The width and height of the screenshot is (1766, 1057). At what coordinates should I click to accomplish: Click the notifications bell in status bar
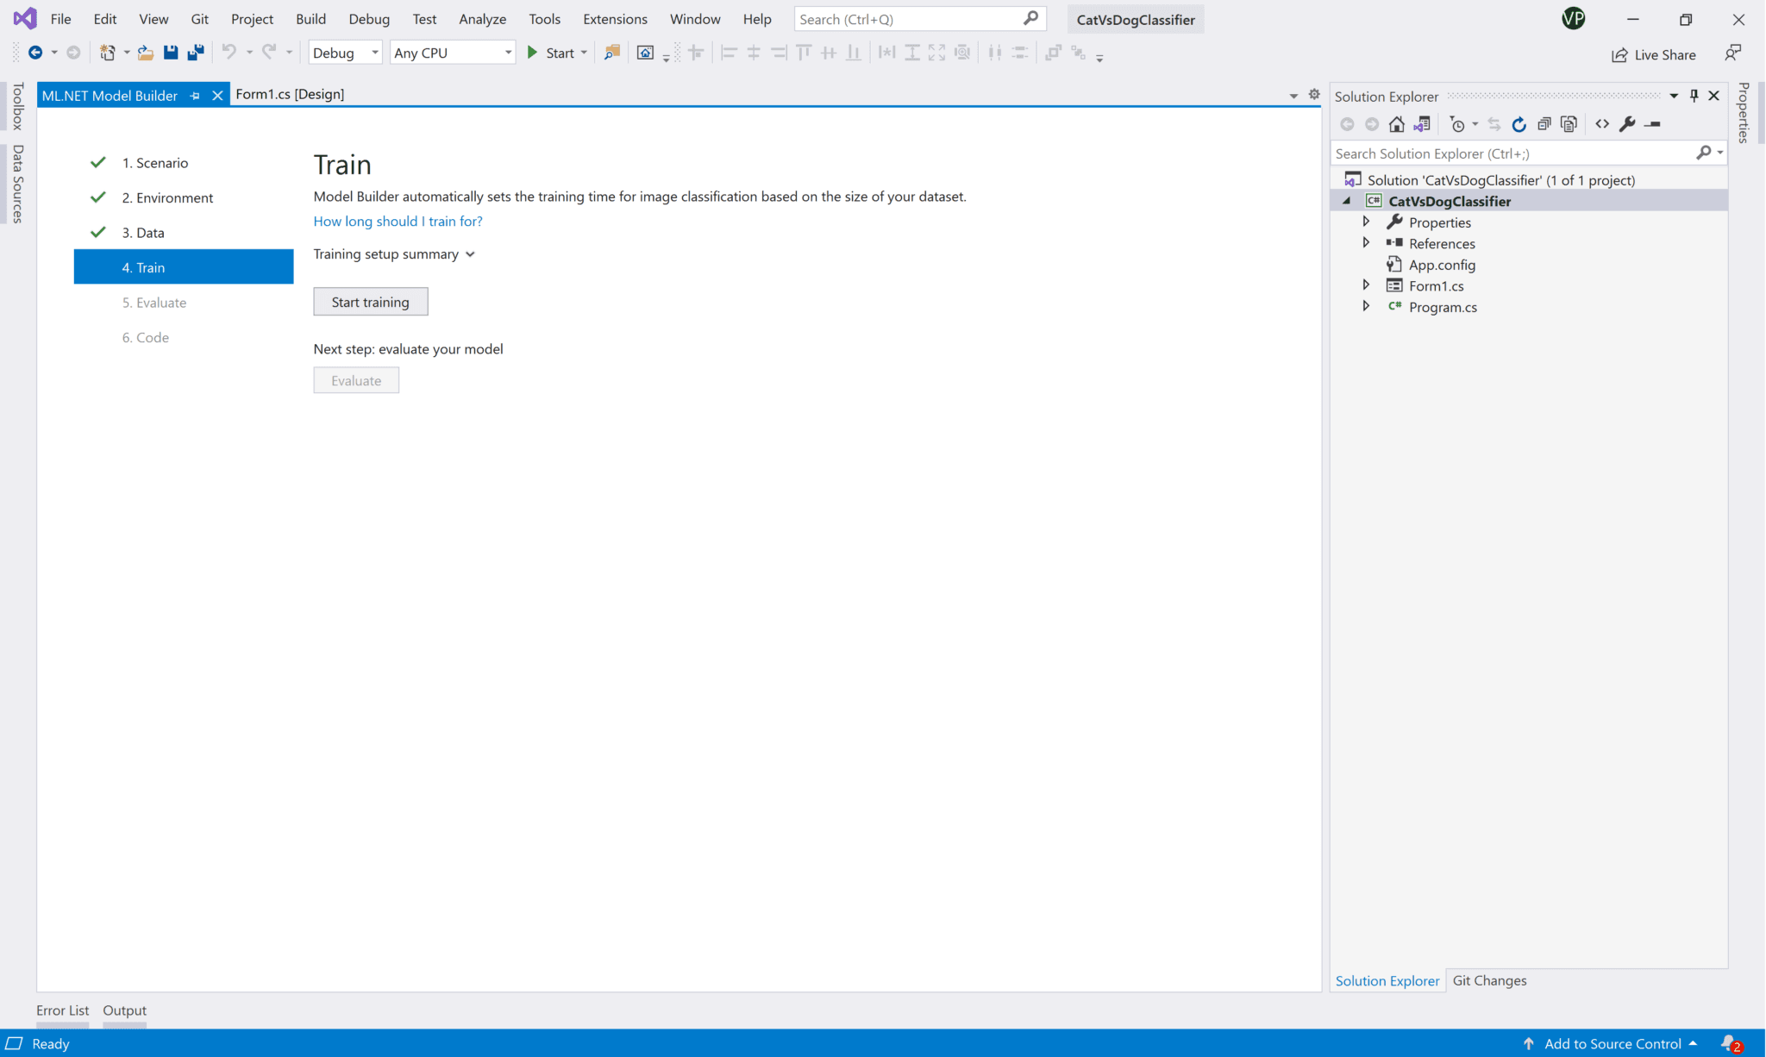click(x=1730, y=1043)
